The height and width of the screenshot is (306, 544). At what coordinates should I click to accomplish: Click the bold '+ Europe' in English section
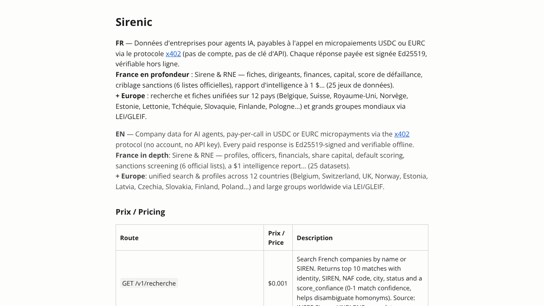(130, 176)
